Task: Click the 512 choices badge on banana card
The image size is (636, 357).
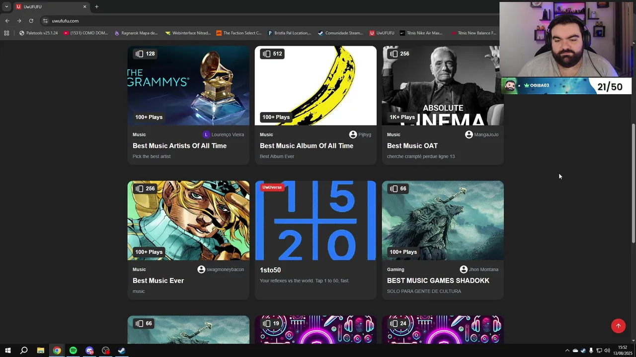Action: (x=272, y=54)
